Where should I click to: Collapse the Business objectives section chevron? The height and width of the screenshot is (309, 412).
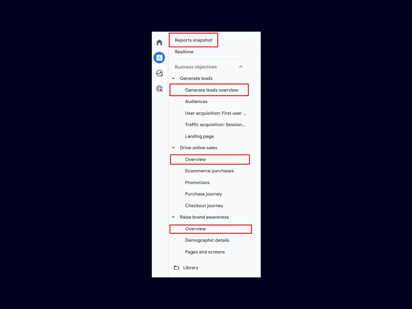coord(241,67)
